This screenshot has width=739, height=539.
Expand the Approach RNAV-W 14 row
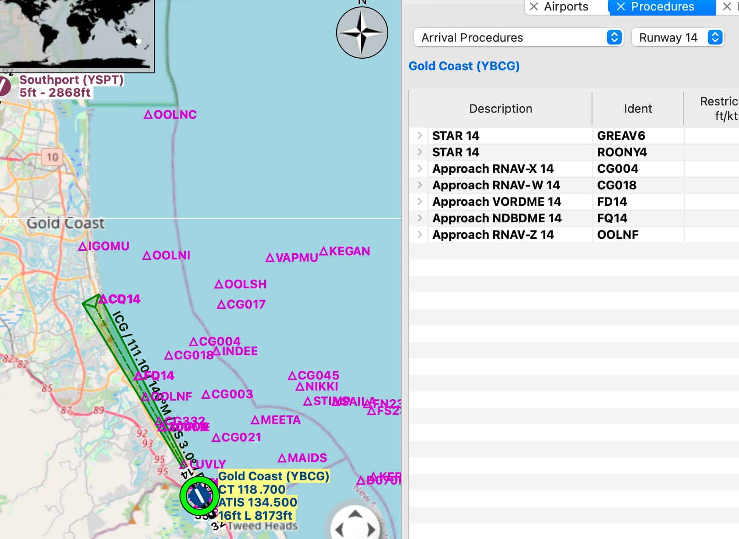point(420,185)
